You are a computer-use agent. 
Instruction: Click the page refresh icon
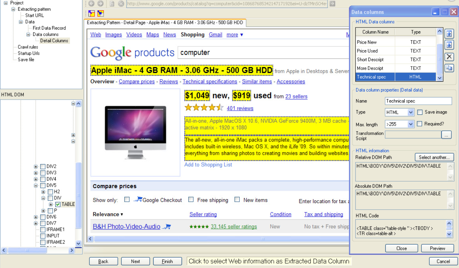112,3
